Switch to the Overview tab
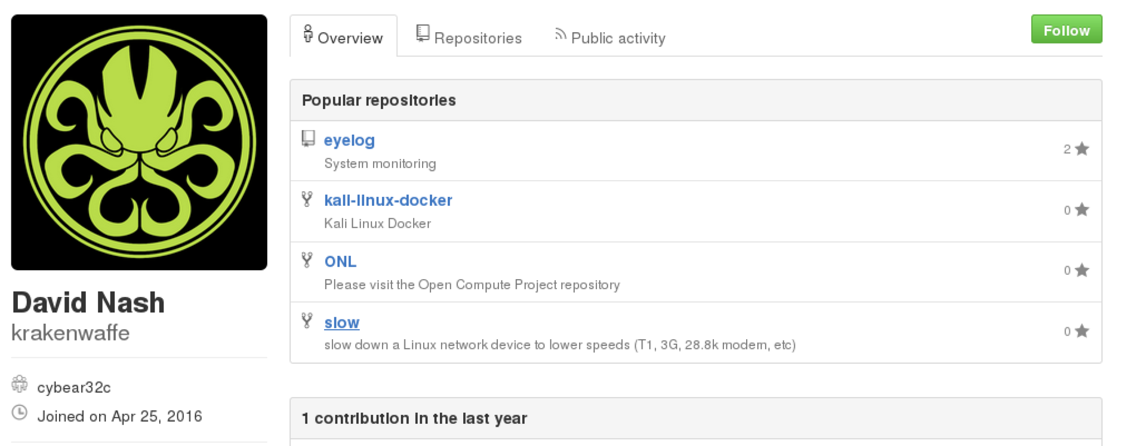Screen dimensions: 1146x446 pyautogui.click(x=343, y=37)
